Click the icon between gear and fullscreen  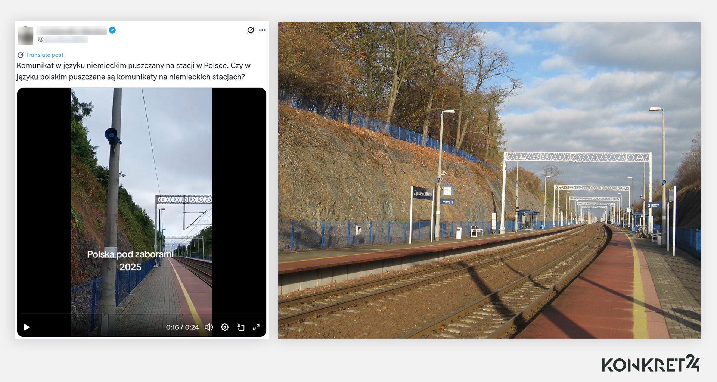pyautogui.click(x=241, y=327)
